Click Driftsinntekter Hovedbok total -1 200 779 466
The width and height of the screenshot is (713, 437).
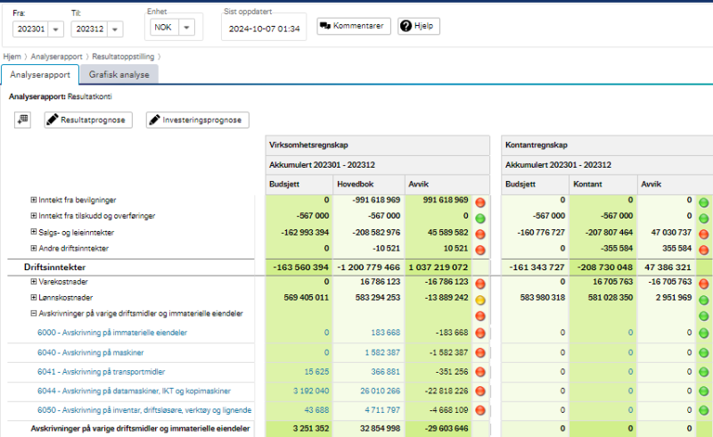(368, 268)
